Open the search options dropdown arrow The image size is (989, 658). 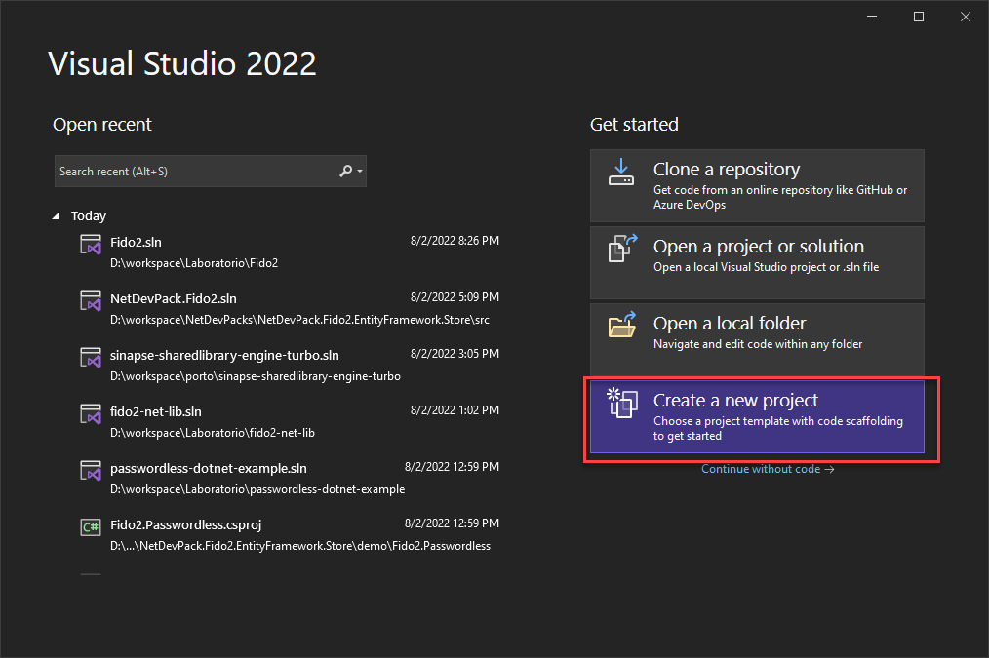click(360, 171)
